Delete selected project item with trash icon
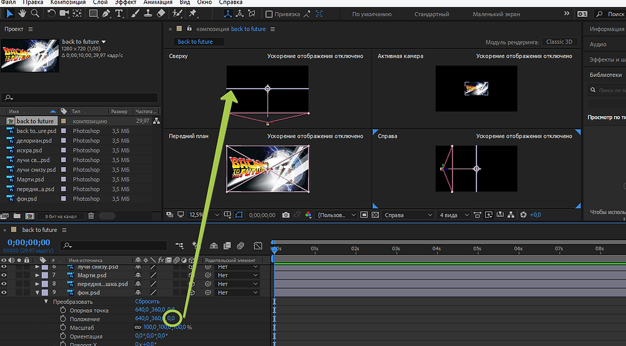 (x=91, y=216)
